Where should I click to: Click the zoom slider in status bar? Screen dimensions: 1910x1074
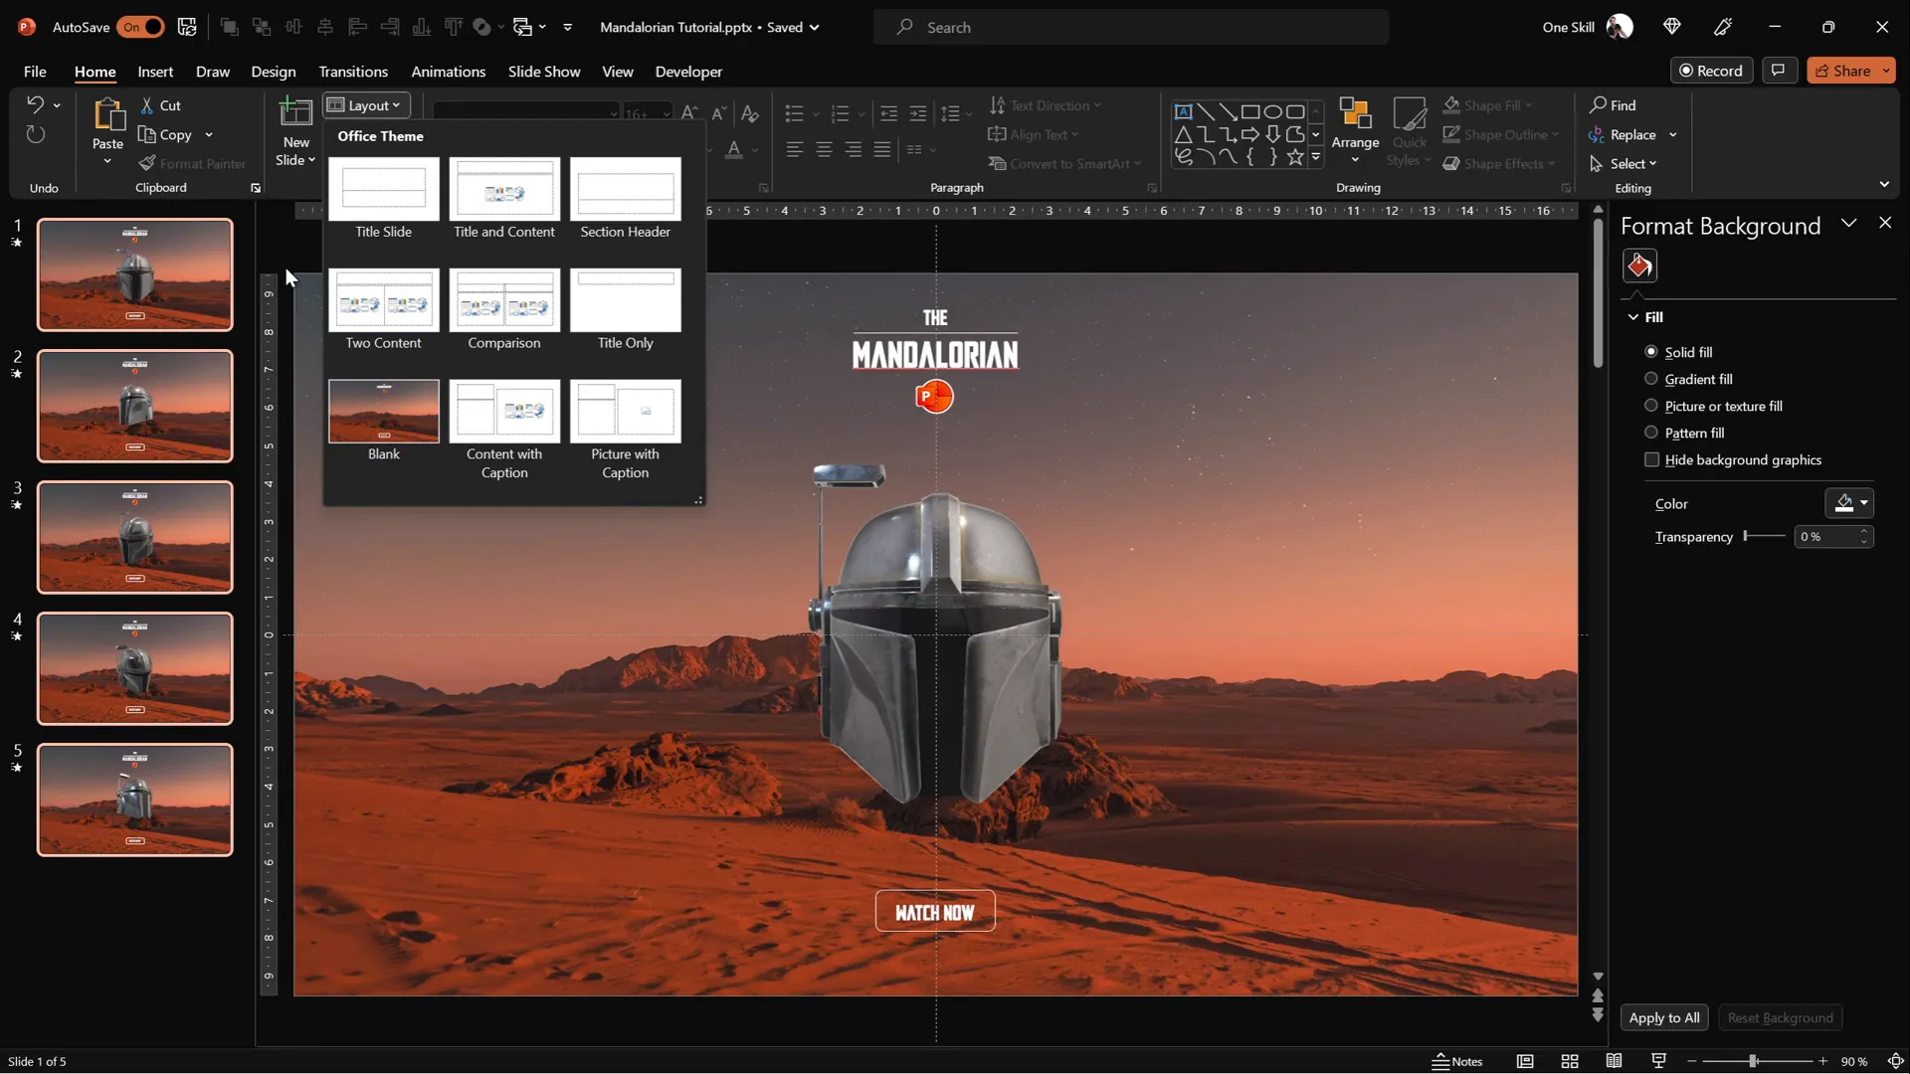pyautogui.click(x=1753, y=1061)
